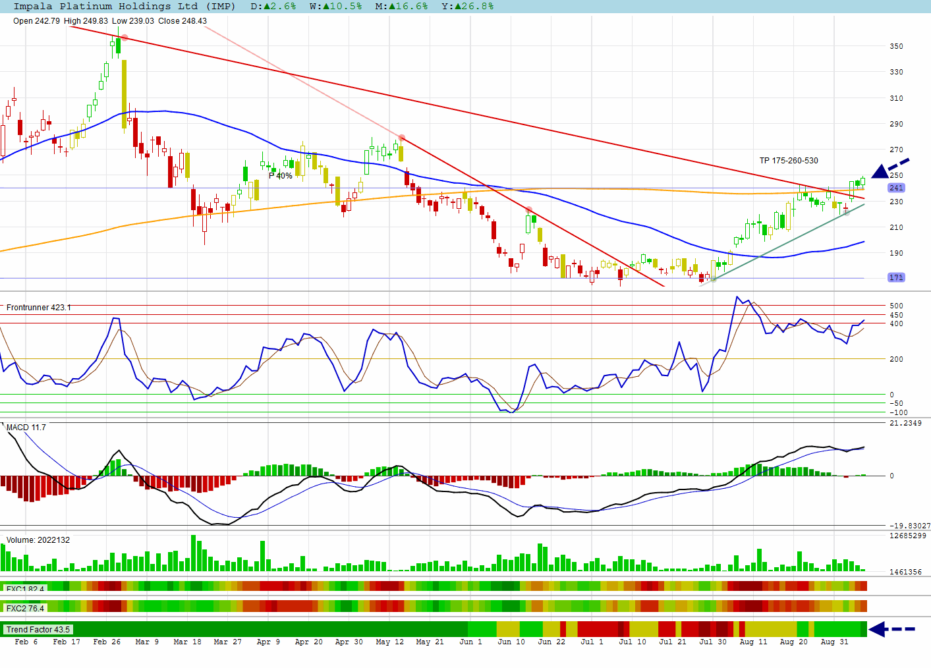Click the 171 support level tag

pyautogui.click(x=896, y=277)
